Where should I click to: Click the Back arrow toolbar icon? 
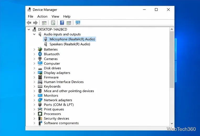pyautogui.click(x=29, y=23)
